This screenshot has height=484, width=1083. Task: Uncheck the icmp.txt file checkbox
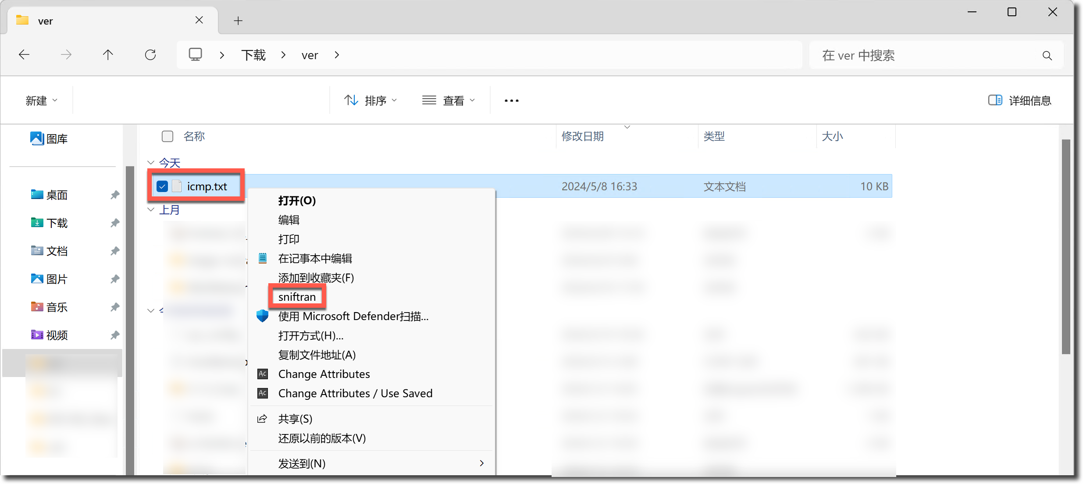pos(162,186)
